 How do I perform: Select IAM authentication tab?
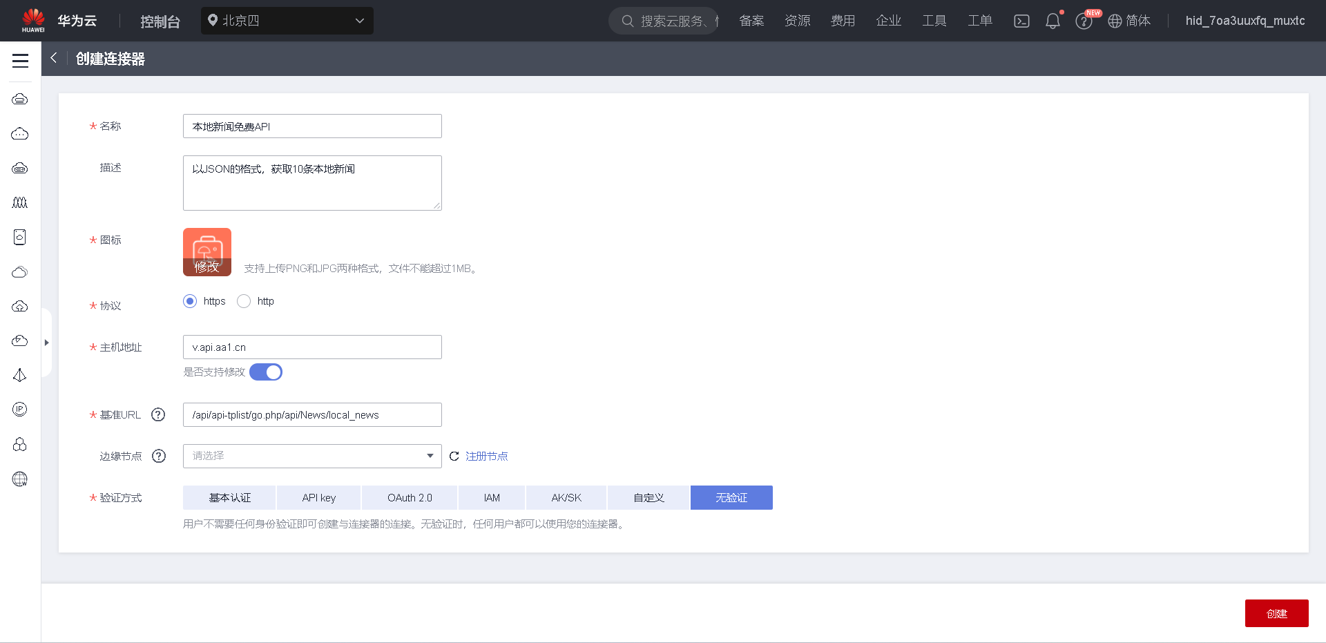pyautogui.click(x=492, y=497)
